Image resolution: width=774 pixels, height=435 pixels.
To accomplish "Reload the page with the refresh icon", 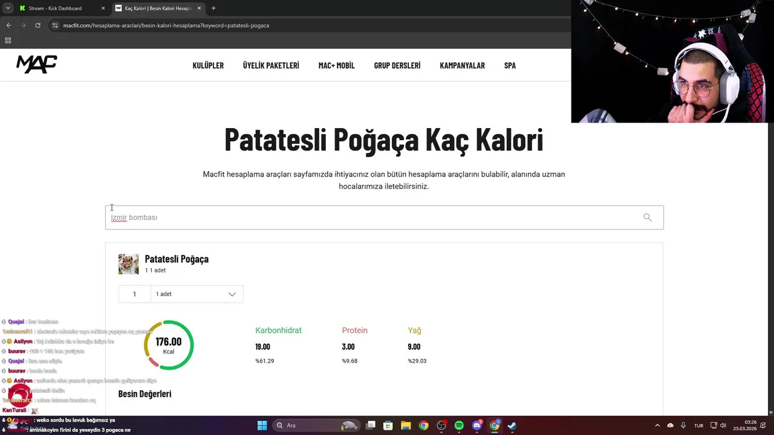I will pos(37,25).
